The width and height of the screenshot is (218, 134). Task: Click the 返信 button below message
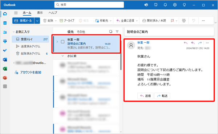click(x=145, y=96)
